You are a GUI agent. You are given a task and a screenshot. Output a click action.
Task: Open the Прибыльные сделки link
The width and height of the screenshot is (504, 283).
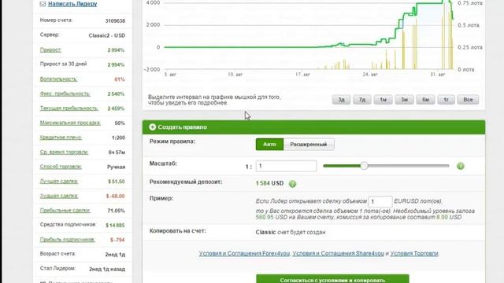coord(65,211)
